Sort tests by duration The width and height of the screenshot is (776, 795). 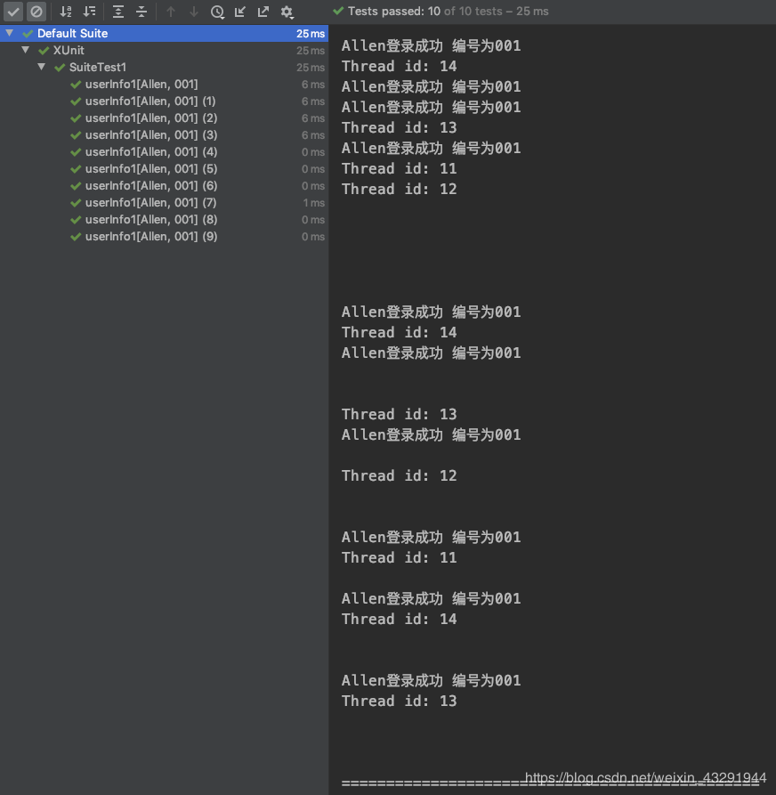[x=90, y=12]
